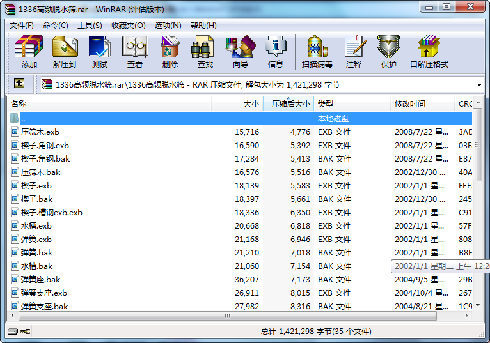Open the 帮助(H) menu
The image size is (490, 343).
tap(203, 26)
